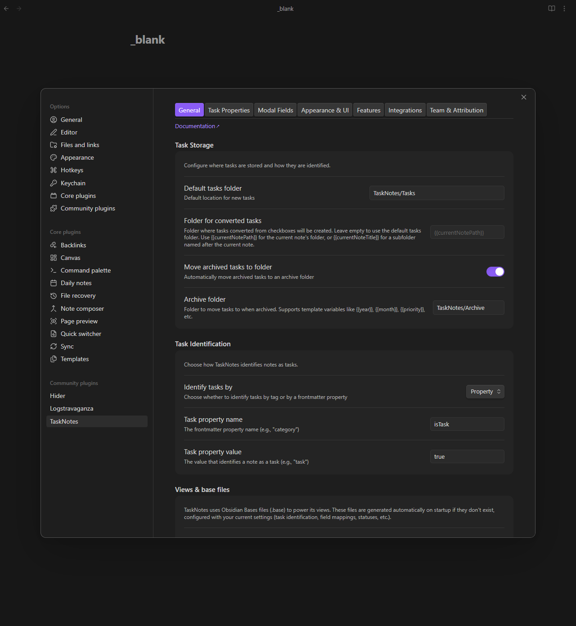Screen dimensions: 576x626
Task: Open the reading mode icon in title bar
Action: [x=551, y=8]
